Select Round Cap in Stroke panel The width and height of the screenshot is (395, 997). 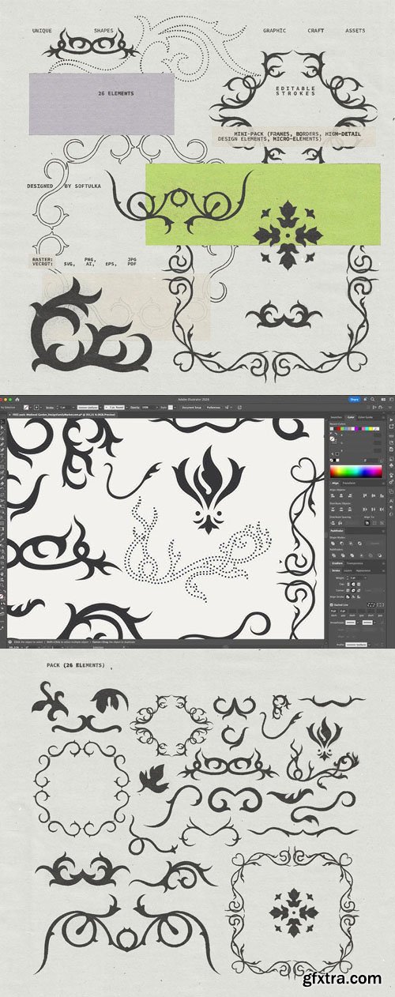click(353, 584)
